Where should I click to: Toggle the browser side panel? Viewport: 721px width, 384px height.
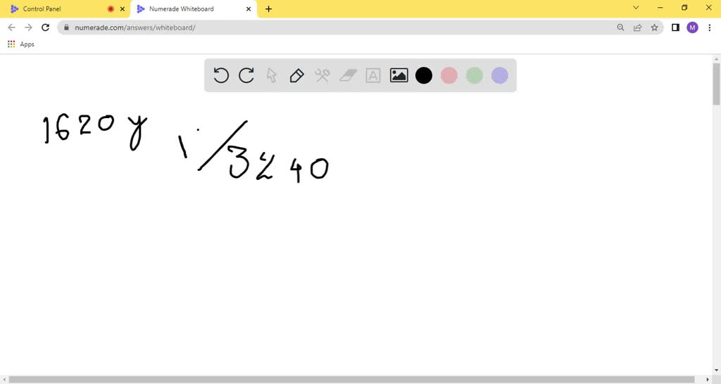[675, 27]
